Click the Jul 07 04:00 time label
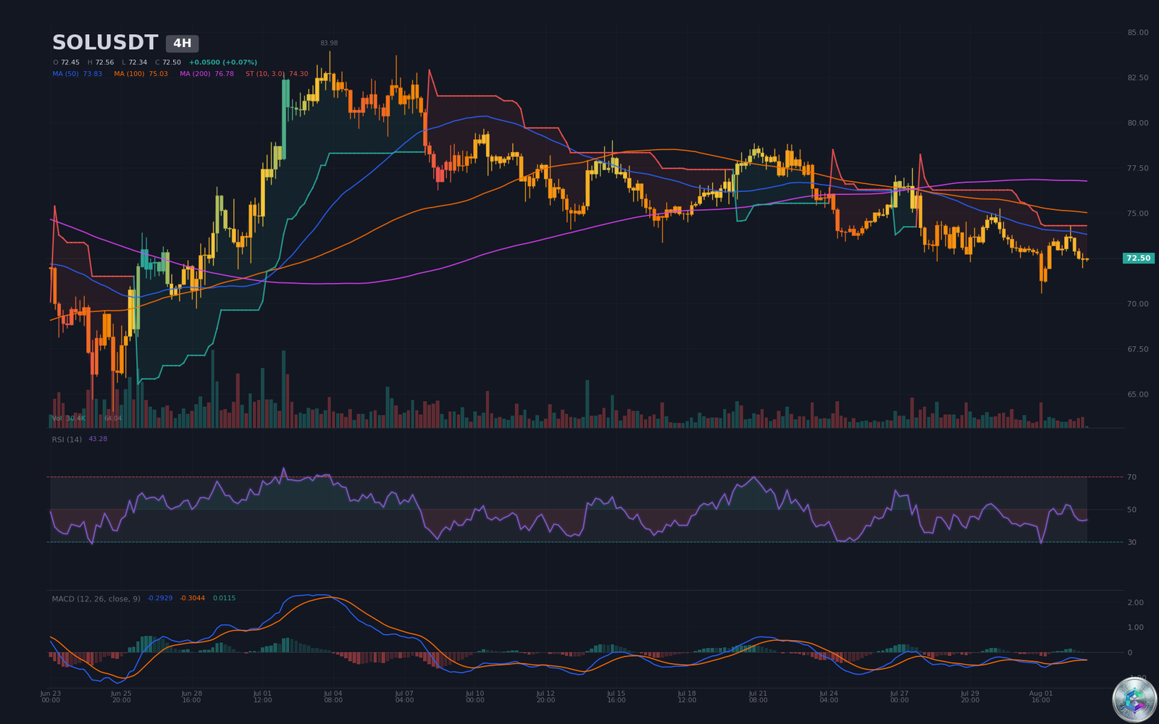The height and width of the screenshot is (724, 1159). click(404, 696)
